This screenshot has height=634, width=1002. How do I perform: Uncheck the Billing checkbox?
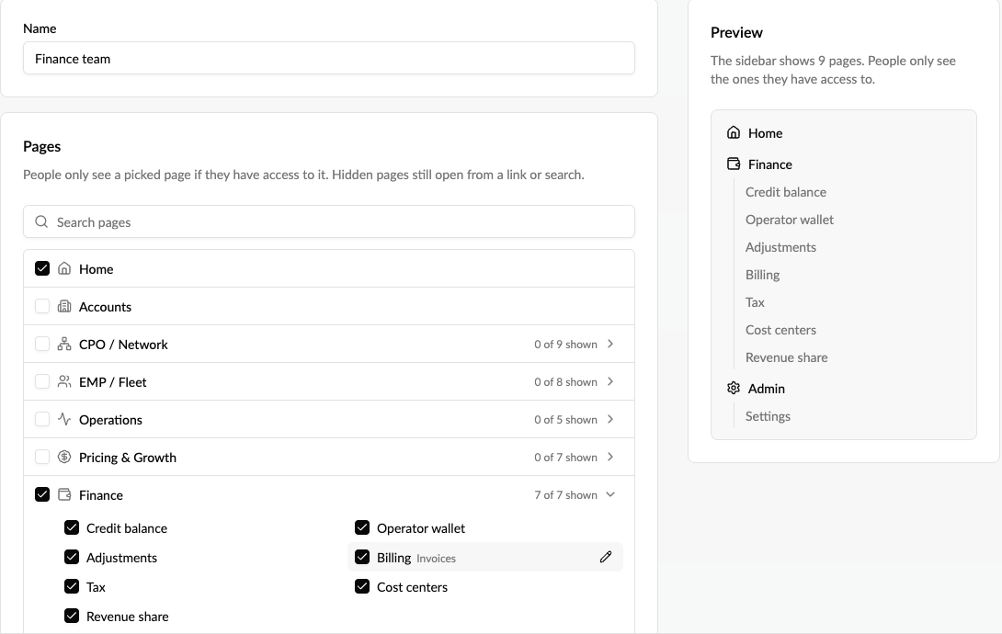click(362, 557)
